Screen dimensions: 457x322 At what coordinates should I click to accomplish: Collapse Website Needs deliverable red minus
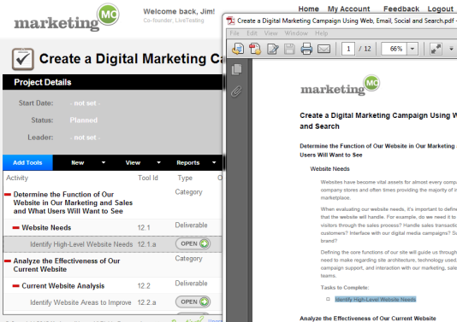(x=16, y=227)
